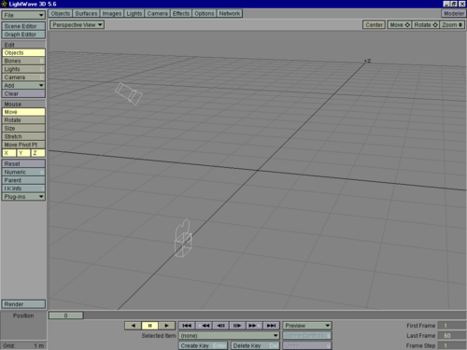467x350 pixels.
Task: Click the Rotate view control
Action: point(426,25)
